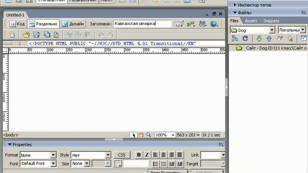The width and height of the screenshot is (308, 173).
Task: Click the <body> tag selector
Action: (11, 135)
